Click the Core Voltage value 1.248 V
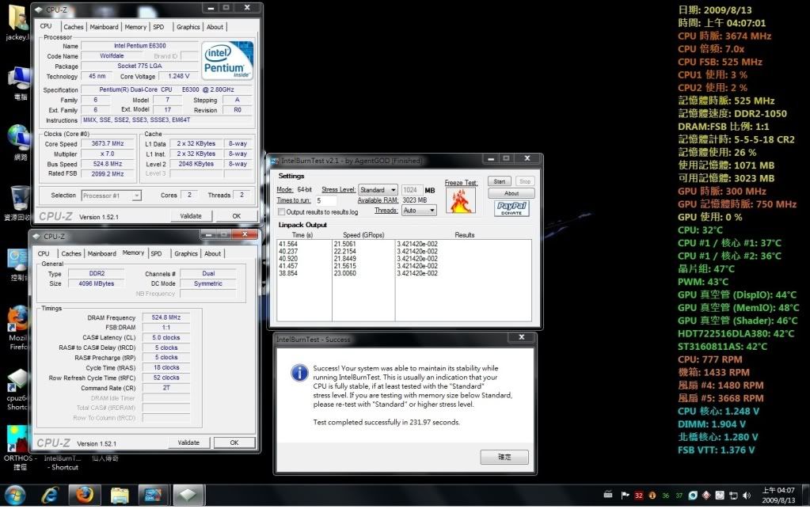 pyautogui.click(x=179, y=76)
